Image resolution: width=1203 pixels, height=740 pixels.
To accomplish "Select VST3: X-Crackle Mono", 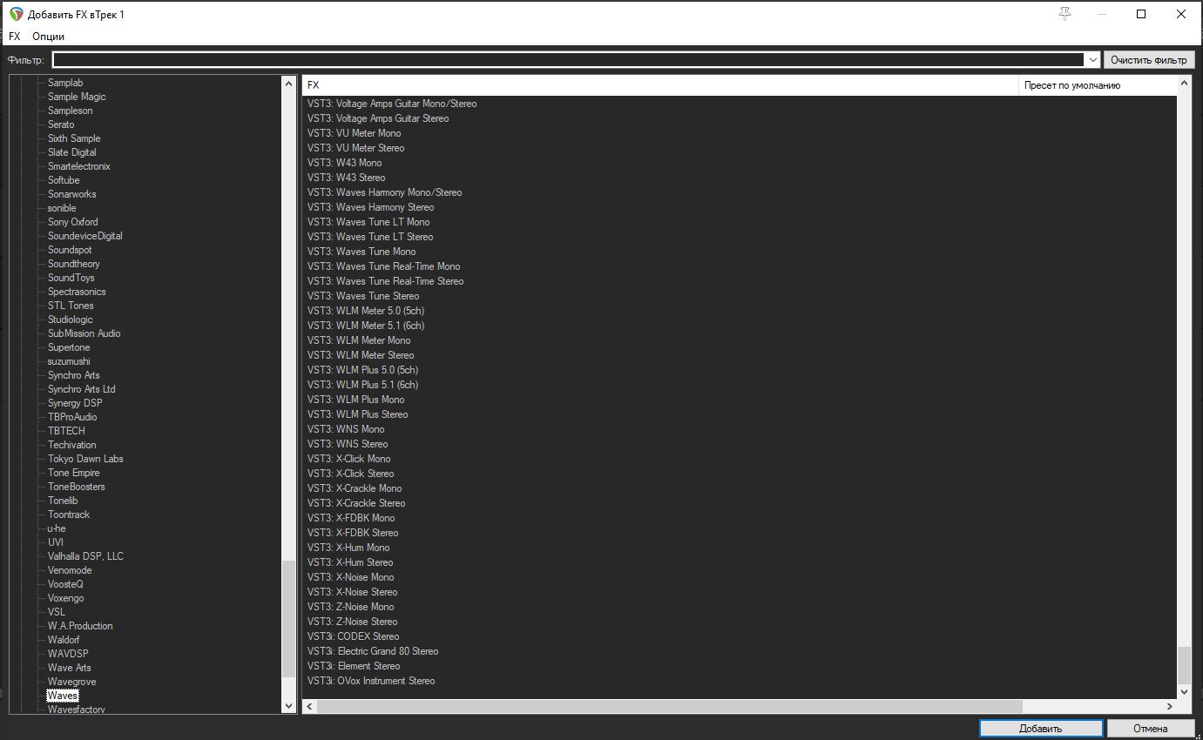I will (x=355, y=488).
